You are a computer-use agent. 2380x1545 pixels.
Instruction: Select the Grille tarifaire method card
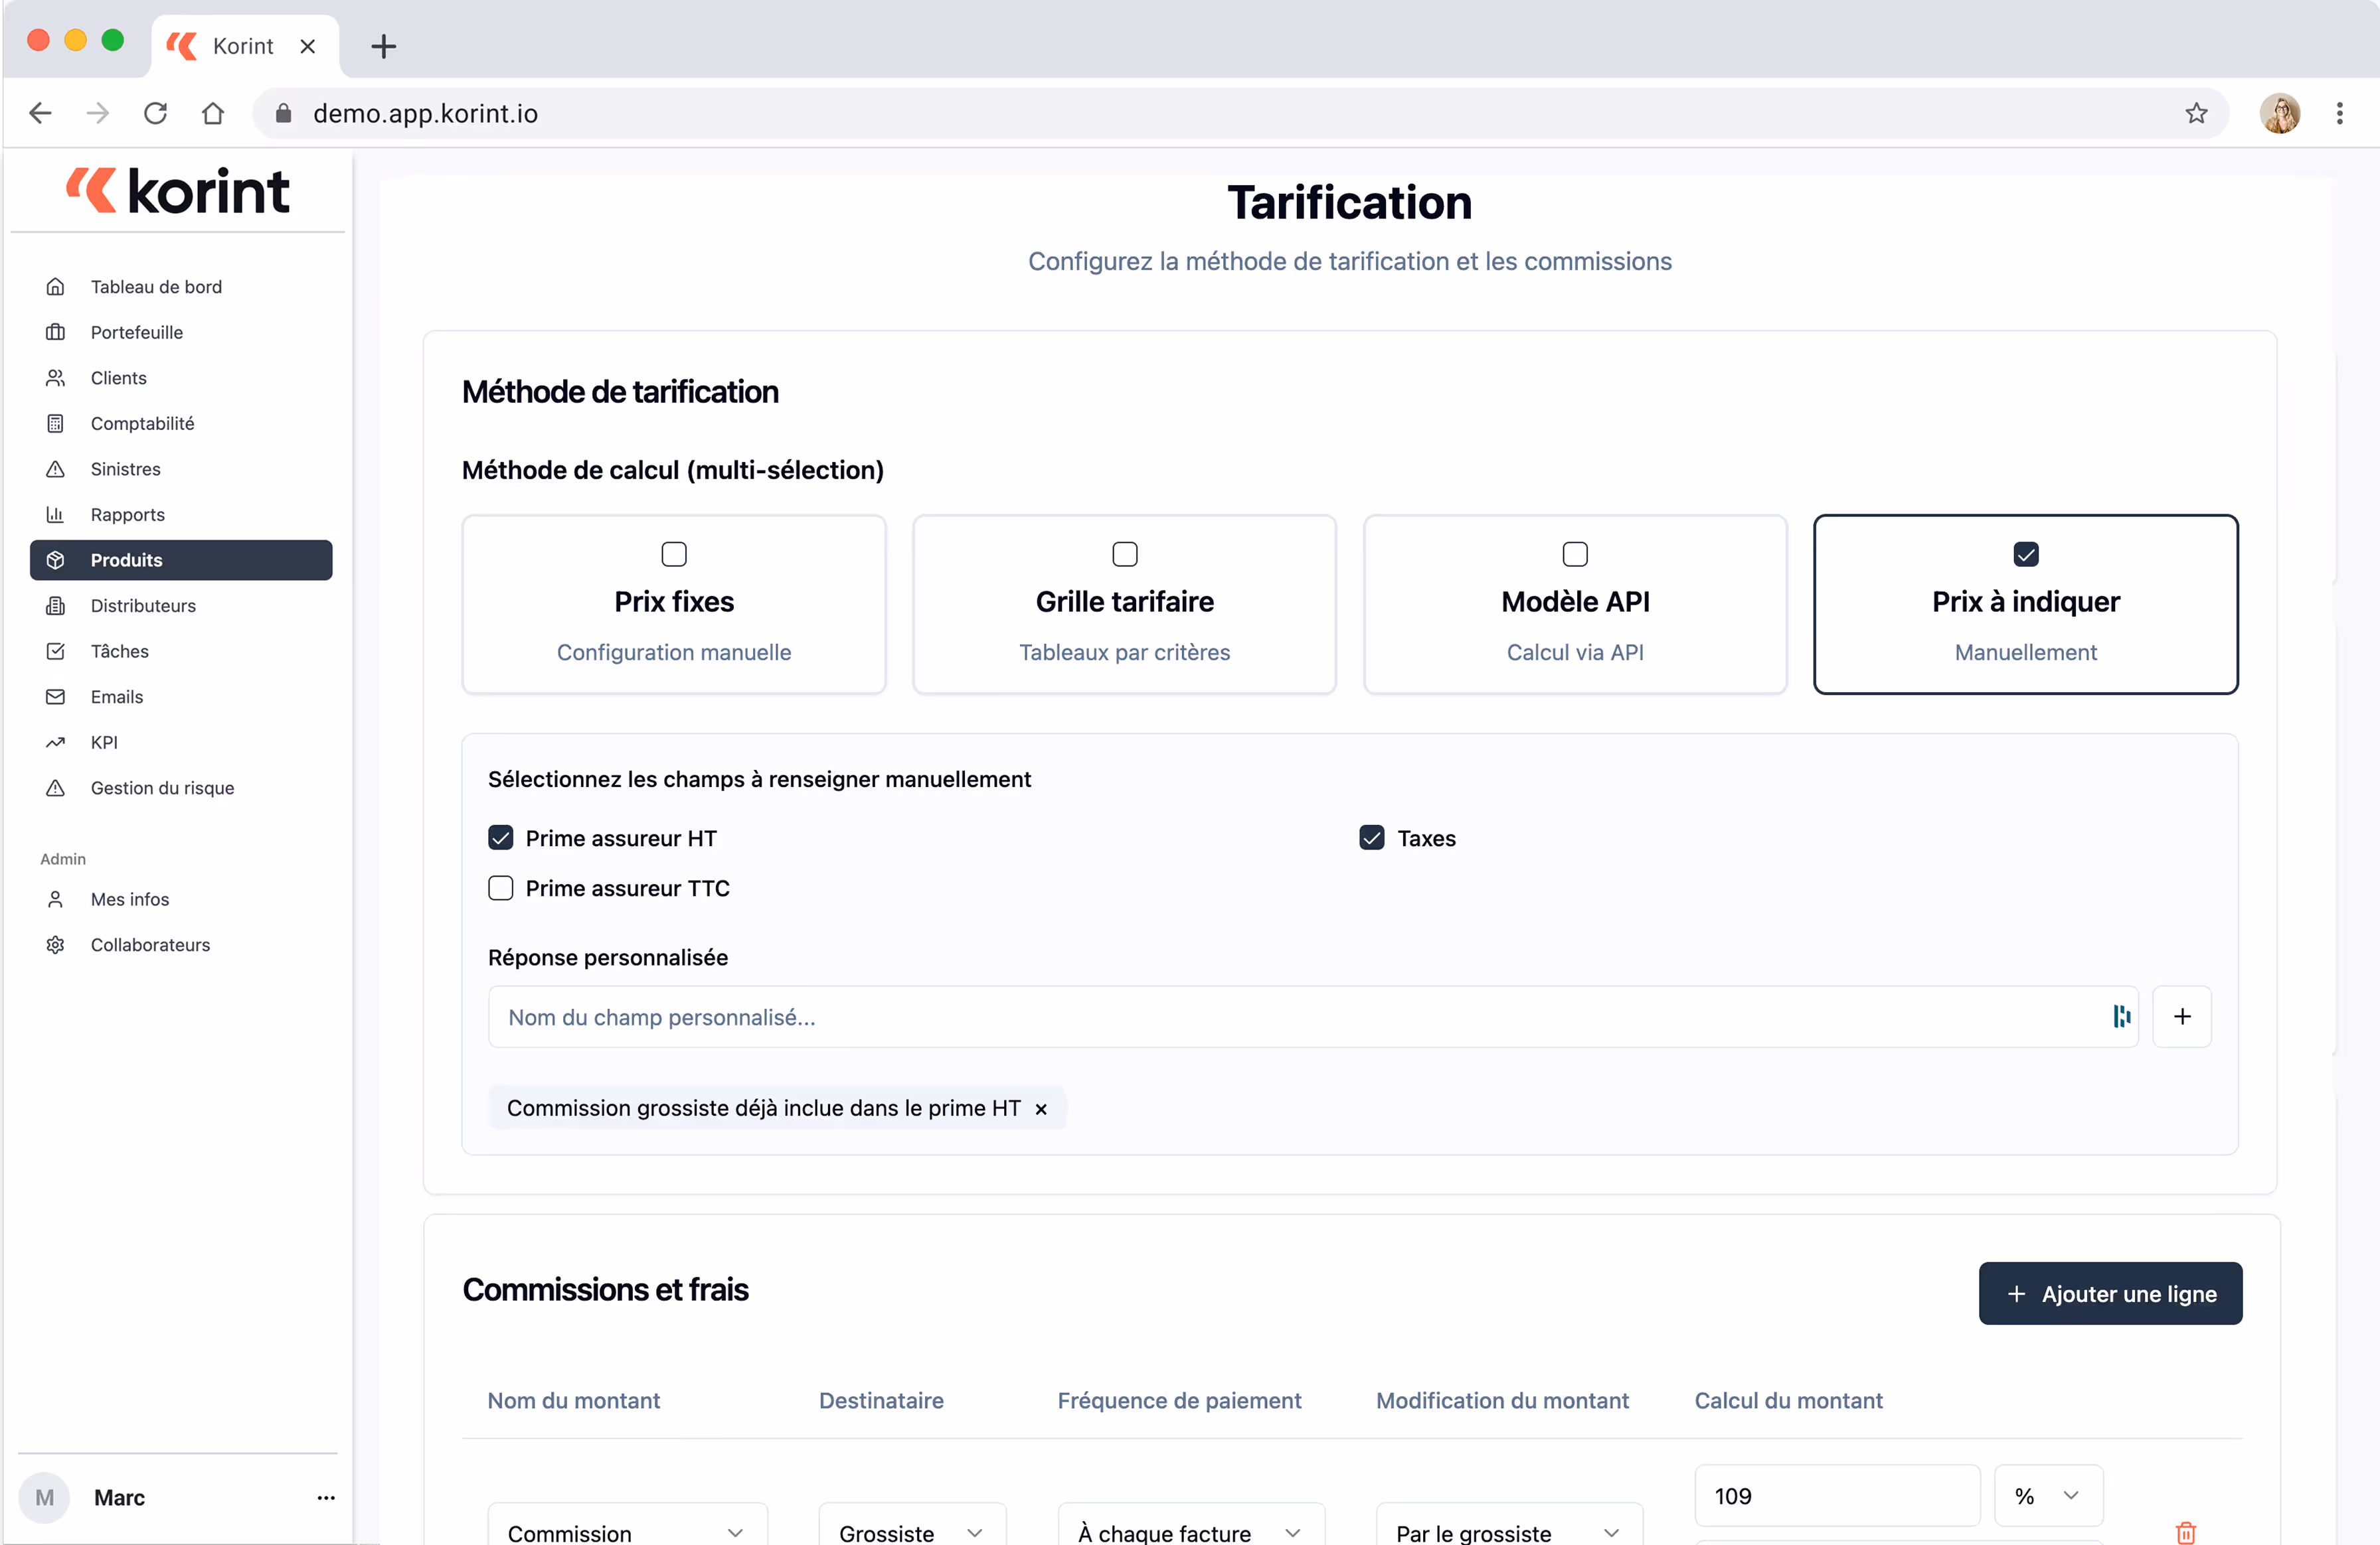click(x=1124, y=605)
